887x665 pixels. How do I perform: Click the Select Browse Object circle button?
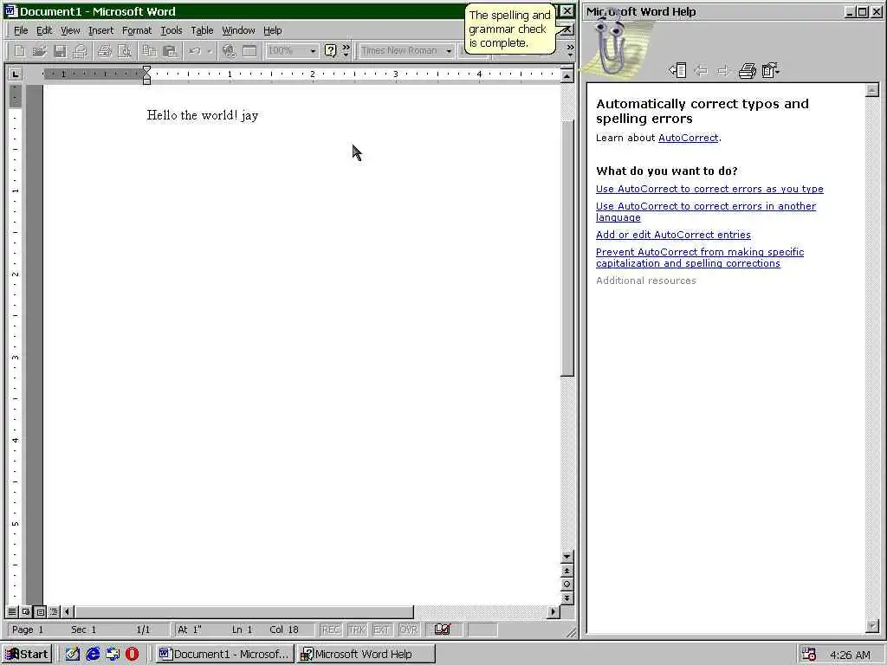[x=567, y=584]
